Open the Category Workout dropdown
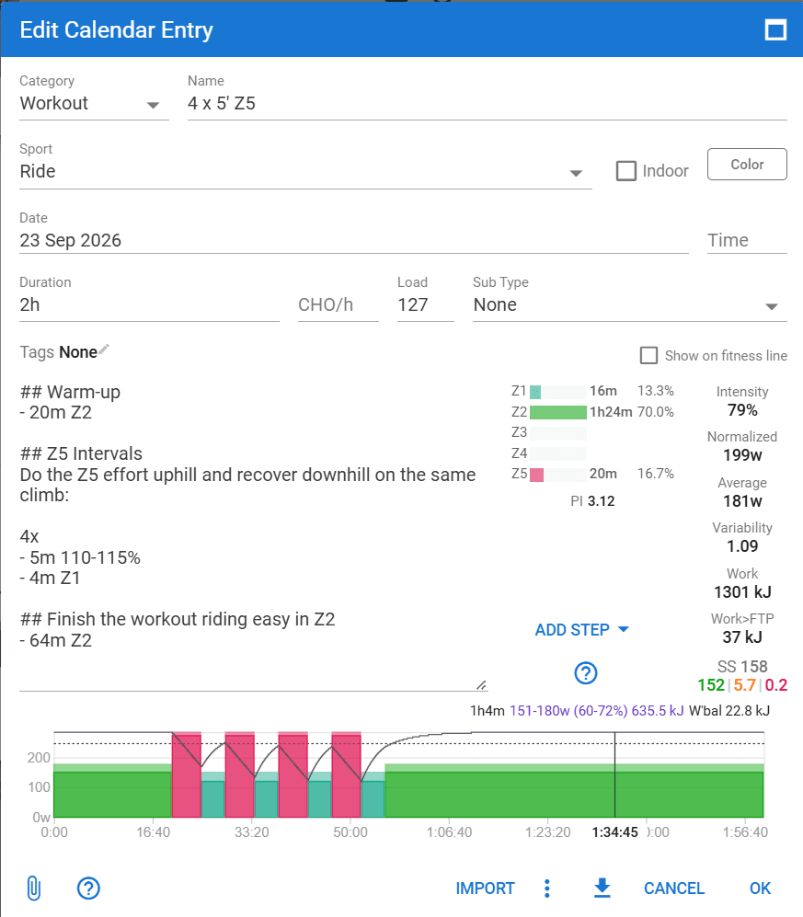803x917 pixels. 94,104
